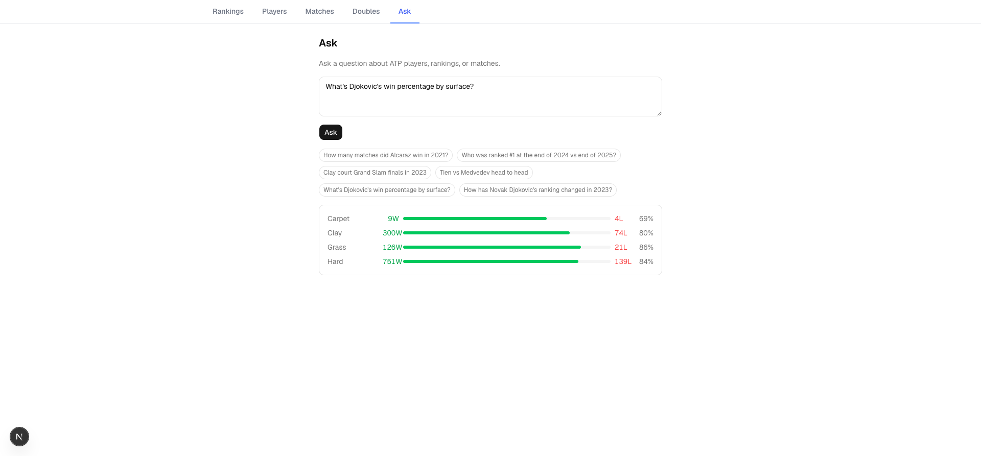Open the Next.js dev tools badge

(19, 437)
